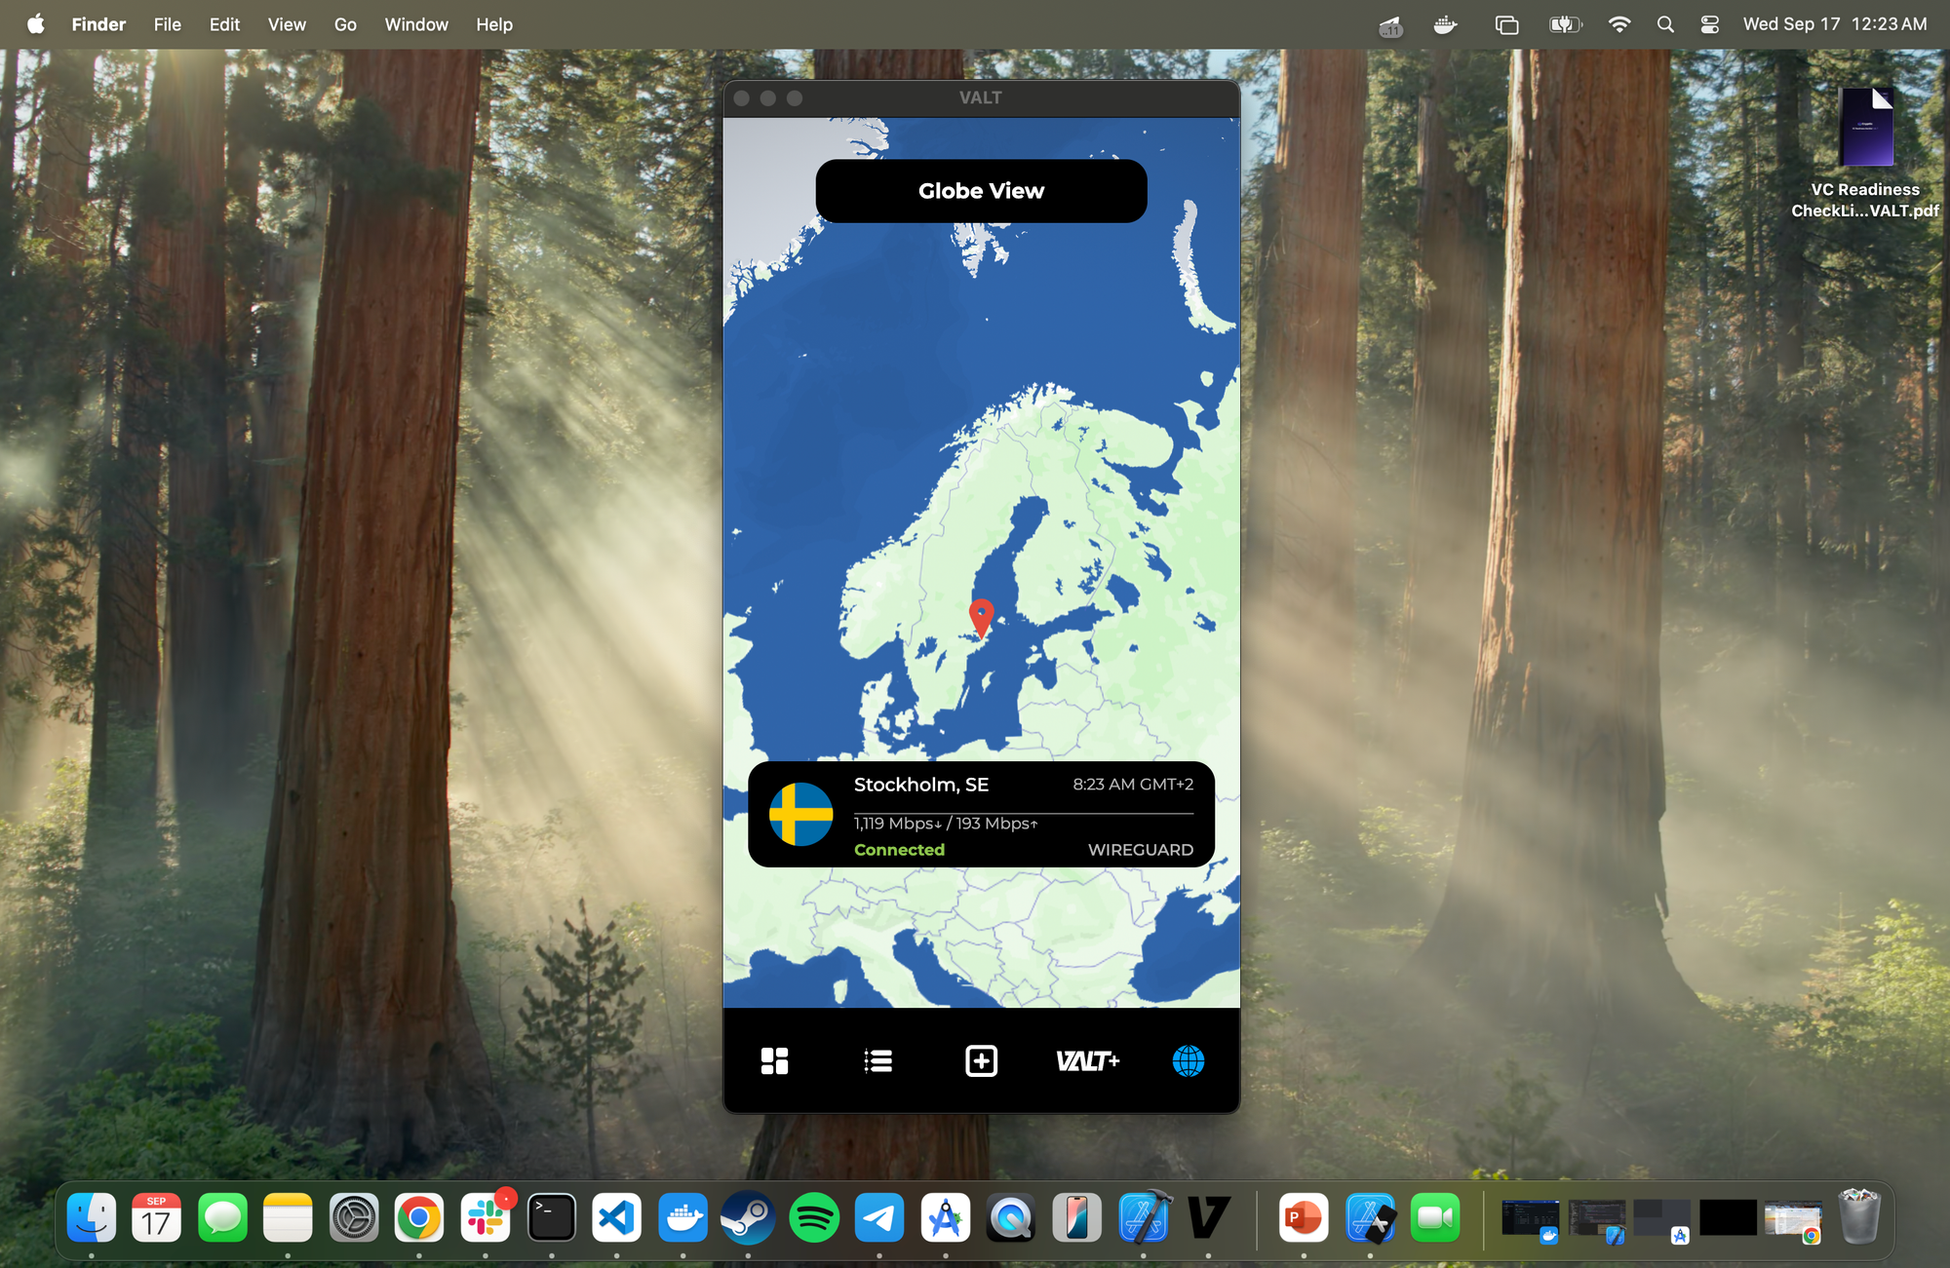The width and height of the screenshot is (1950, 1268).
Task: Click the Stockholm, SE location text
Action: coord(920,785)
